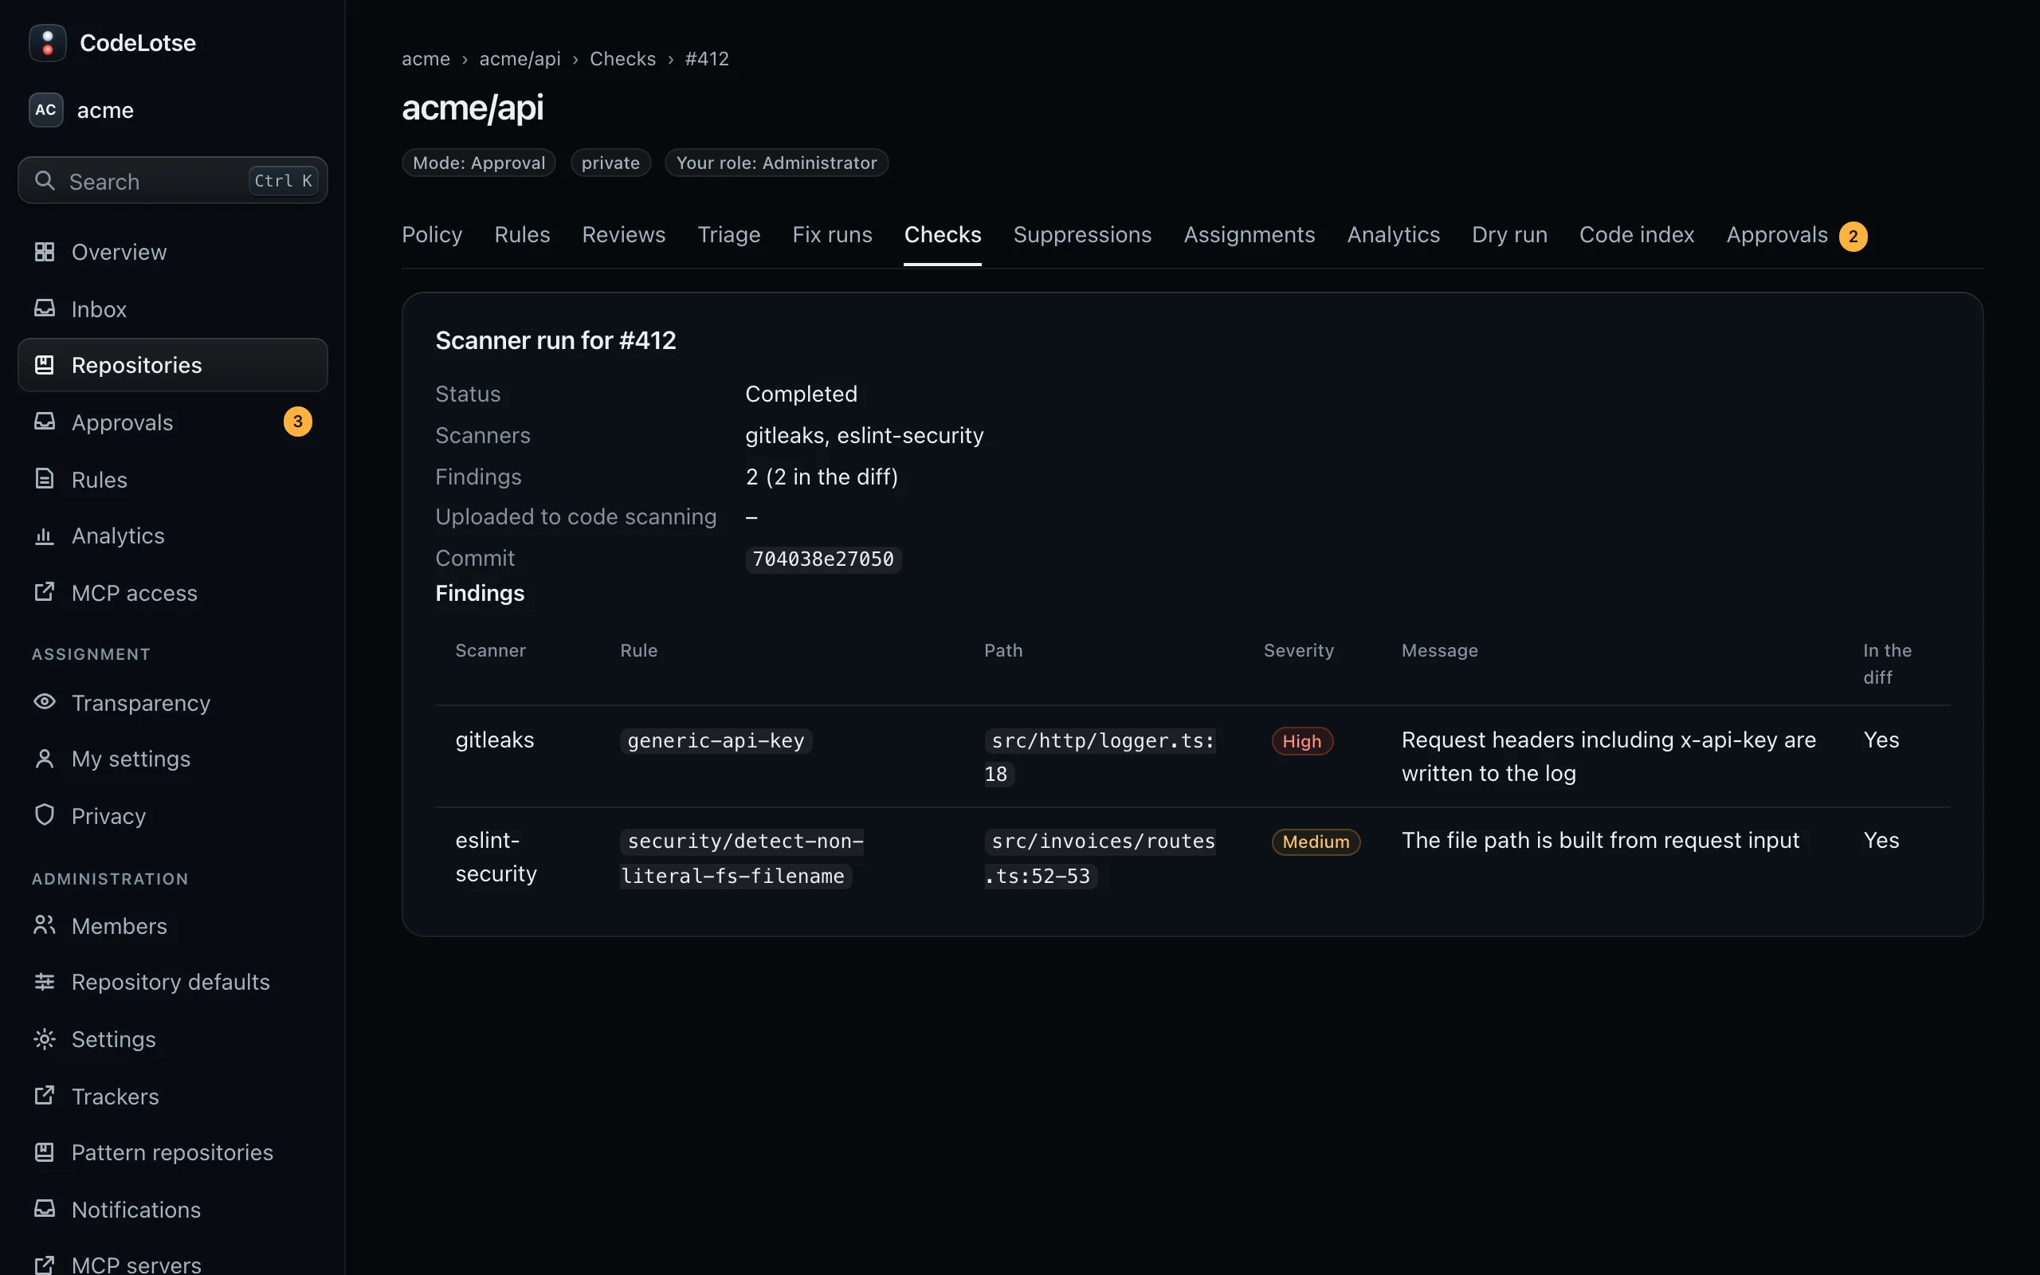The width and height of the screenshot is (2040, 1275).
Task: Click the AC organization avatar
Action: click(x=45, y=110)
